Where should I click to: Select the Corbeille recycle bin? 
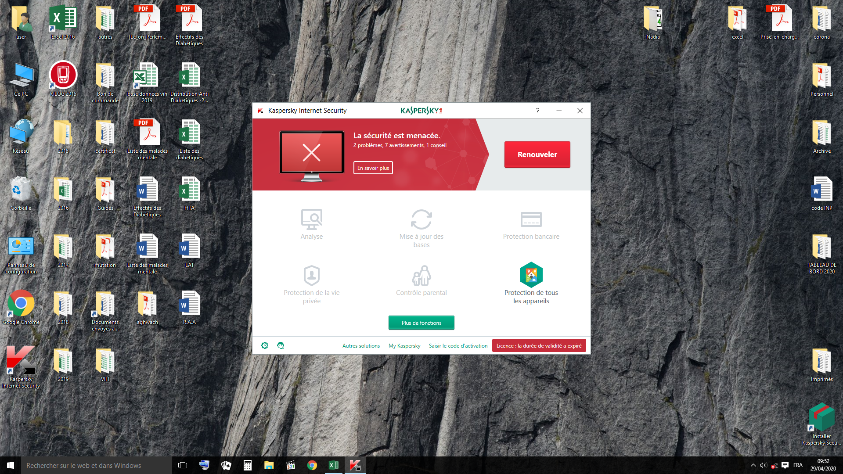point(21,193)
